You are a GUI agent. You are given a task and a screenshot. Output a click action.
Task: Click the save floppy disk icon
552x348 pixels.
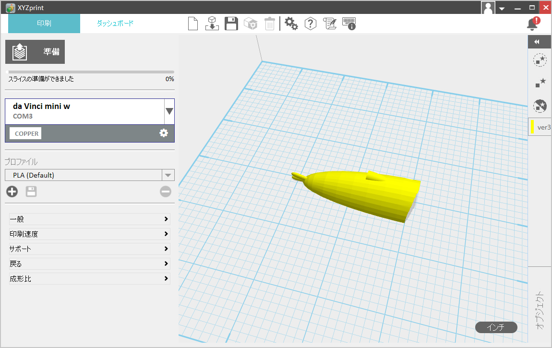point(231,24)
